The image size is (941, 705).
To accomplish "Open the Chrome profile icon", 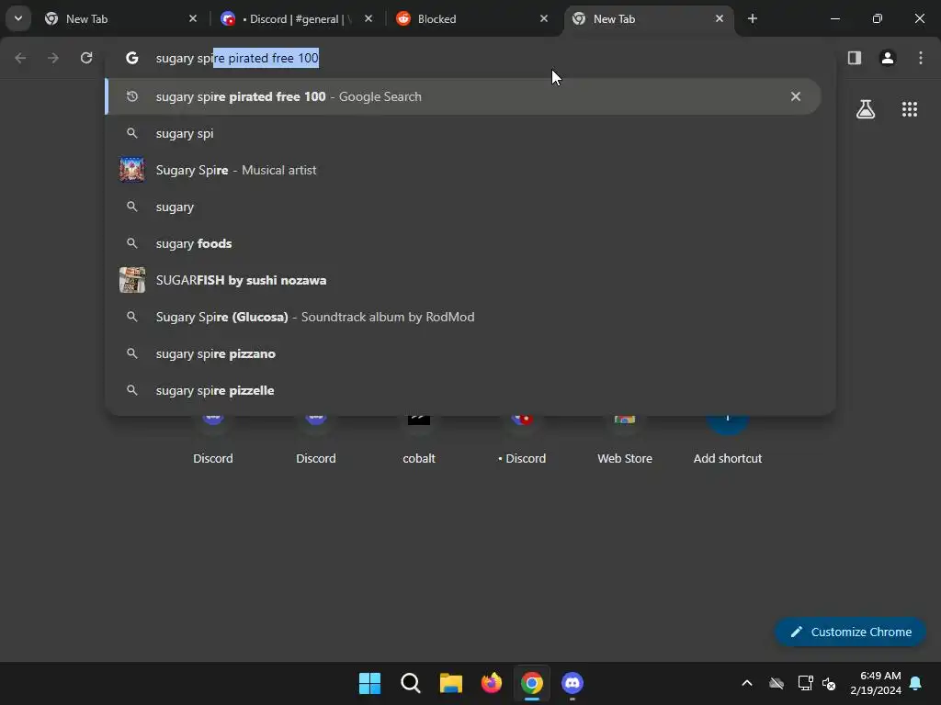I will [888, 58].
